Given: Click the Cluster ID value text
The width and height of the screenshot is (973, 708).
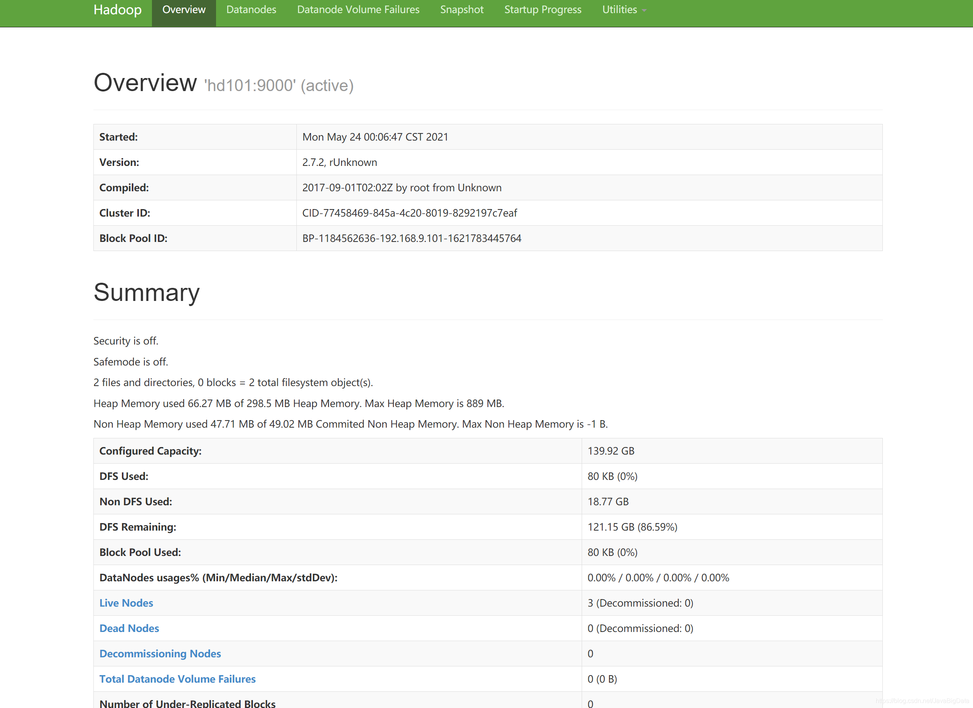Looking at the screenshot, I should [409, 213].
